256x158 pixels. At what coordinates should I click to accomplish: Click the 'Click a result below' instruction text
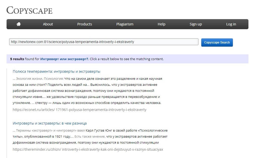(127, 59)
